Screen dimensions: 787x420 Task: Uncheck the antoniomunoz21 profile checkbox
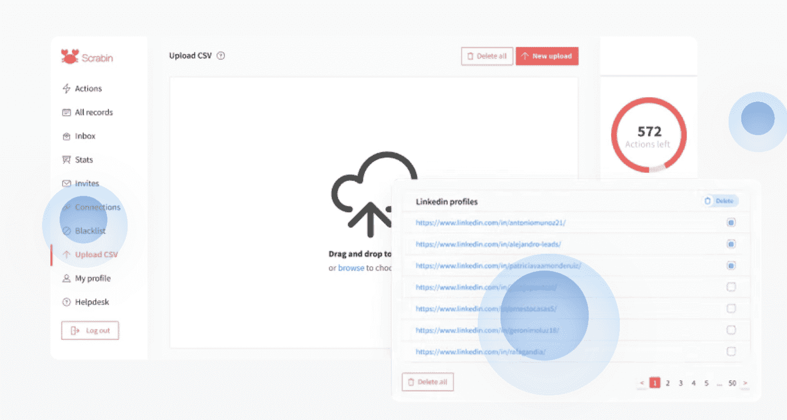tap(731, 223)
